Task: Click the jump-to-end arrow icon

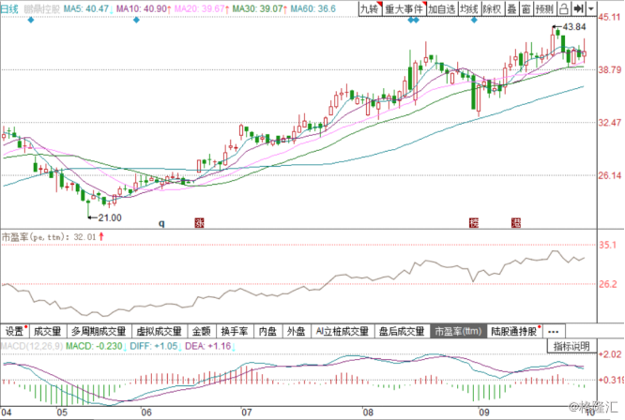Action: click(x=578, y=8)
